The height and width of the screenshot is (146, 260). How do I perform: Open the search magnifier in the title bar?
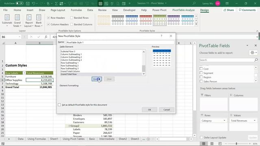click(x=194, y=3)
